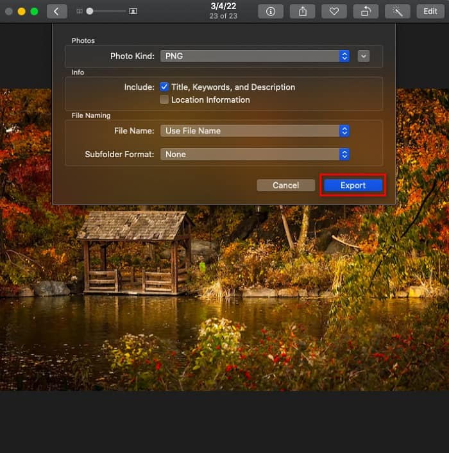The width and height of the screenshot is (449, 453).
Task: Open the File Name dropdown
Action: (255, 131)
